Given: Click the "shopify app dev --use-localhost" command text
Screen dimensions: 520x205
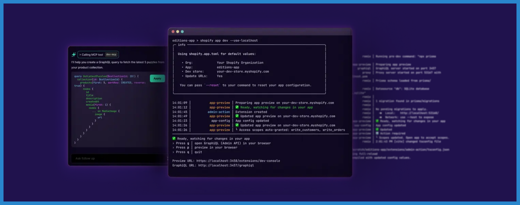Looking at the screenshot, I should point(229,41).
